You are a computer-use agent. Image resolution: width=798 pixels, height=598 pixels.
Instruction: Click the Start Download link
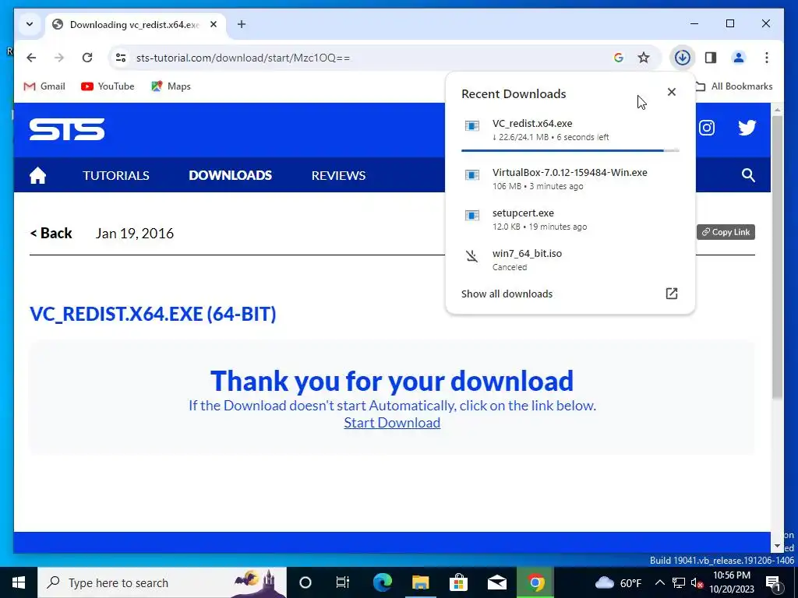(x=392, y=423)
